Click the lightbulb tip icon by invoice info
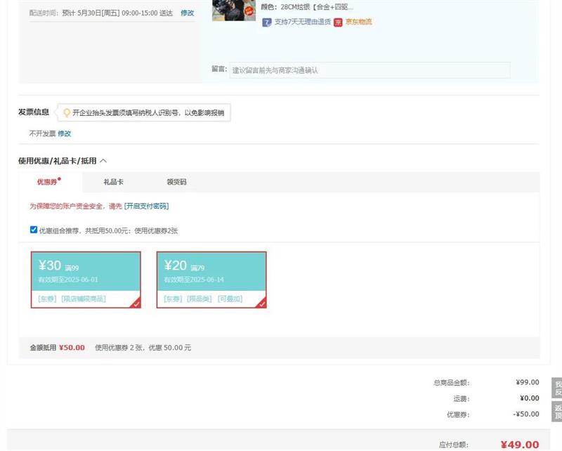The height and width of the screenshot is (451, 562). click(67, 112)
